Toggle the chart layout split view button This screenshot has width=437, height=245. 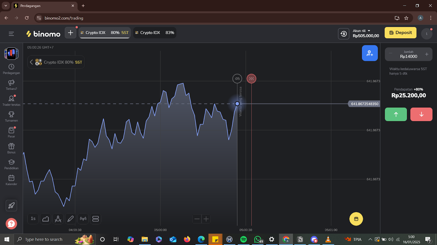(x=96, y=219)
